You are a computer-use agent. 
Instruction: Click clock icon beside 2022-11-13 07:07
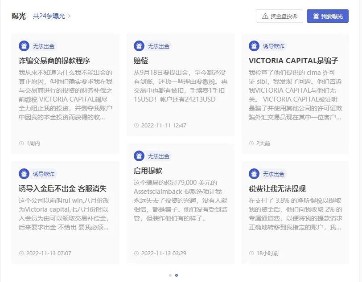(x=21, y=253)
